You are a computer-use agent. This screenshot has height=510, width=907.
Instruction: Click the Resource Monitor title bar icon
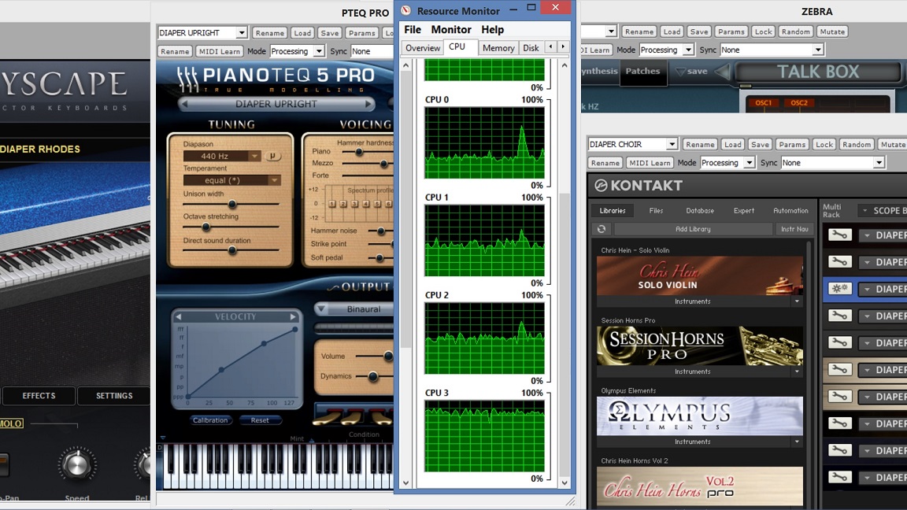[x=405, y=11]
